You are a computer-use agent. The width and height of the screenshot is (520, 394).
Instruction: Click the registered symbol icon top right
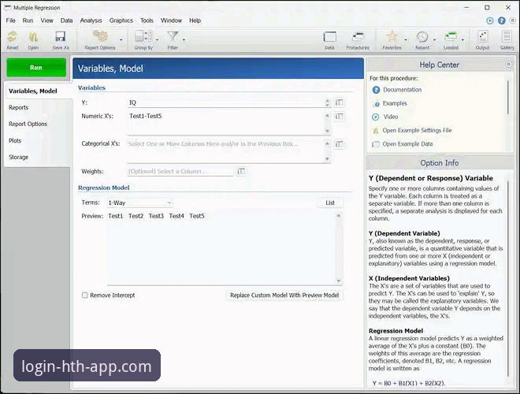click(x=513, y=20)
